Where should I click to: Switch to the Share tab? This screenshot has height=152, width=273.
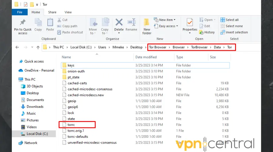point(52,12)
